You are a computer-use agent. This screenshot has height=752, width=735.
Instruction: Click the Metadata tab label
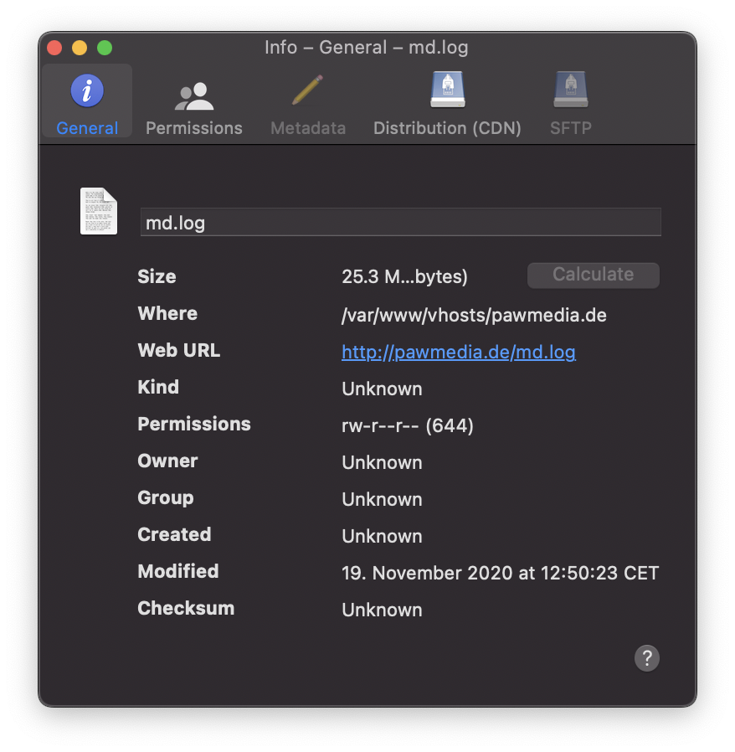pyautogui.click(x=308, y=128)
